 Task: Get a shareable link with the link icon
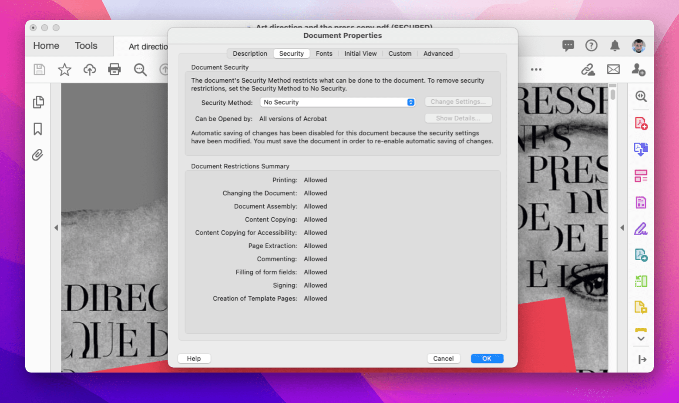tap(588, 69)
